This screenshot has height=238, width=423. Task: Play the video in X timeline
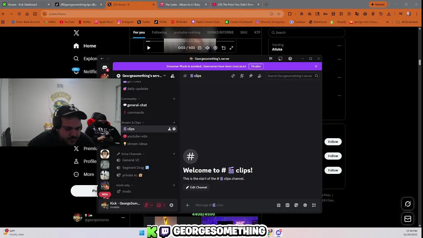coord(149,48)
